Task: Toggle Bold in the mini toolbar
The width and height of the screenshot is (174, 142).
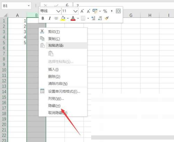Action: (43, 18)
